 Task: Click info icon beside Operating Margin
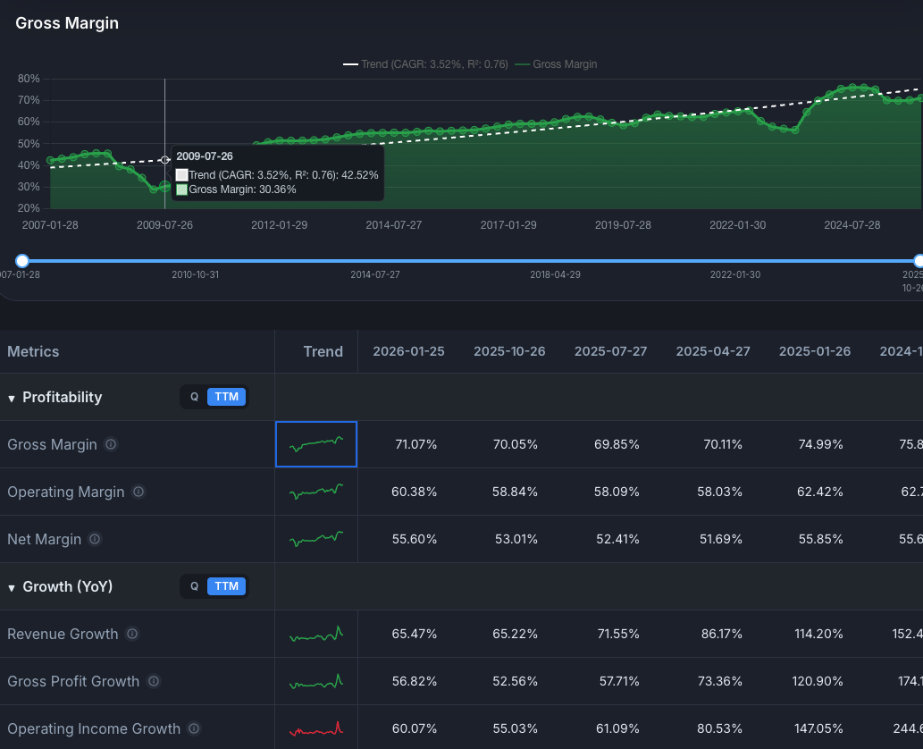pos(138,492)
